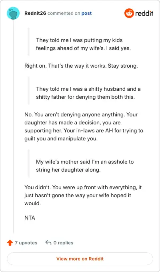Click the gray bar beside the first quote
Viewport: 160px width, 272px height.
pyautogui.click(x=29, y=42)
